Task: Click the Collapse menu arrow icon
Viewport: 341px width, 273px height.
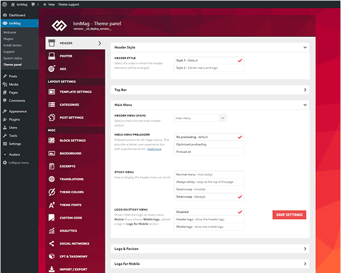Action: coord(5,162)
